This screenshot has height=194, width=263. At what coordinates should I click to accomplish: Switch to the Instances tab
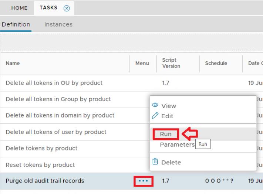point(58,24)
